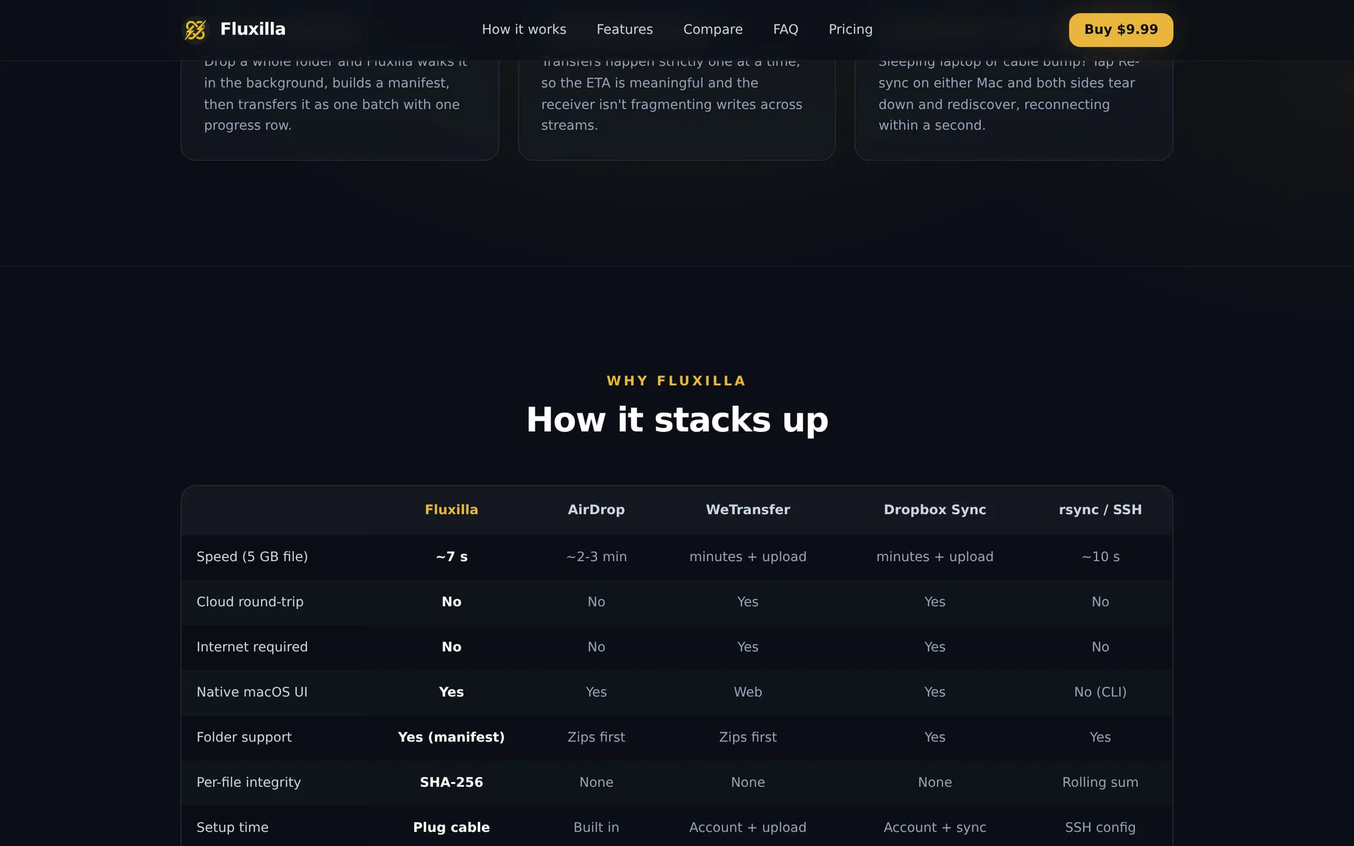This screenshot has height=846, width=1354.
Task: Click Dropbox Sync's Yes in Internet required row
Action: point(935,647)
